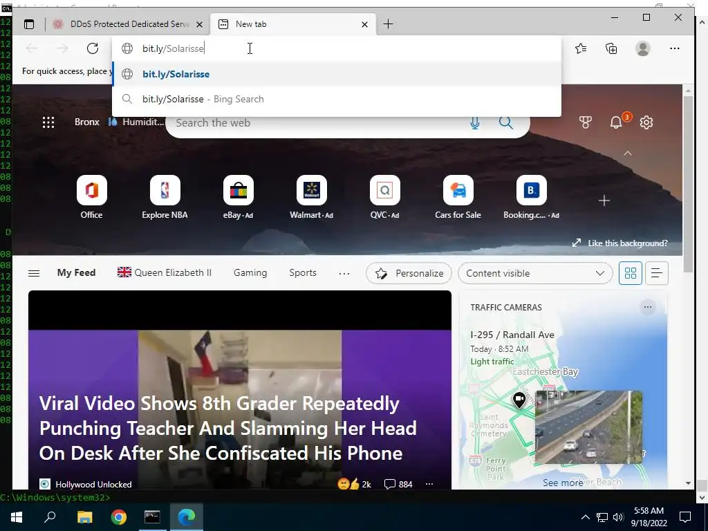
Task: Open the feed hamburger menu
Action: 34,273
